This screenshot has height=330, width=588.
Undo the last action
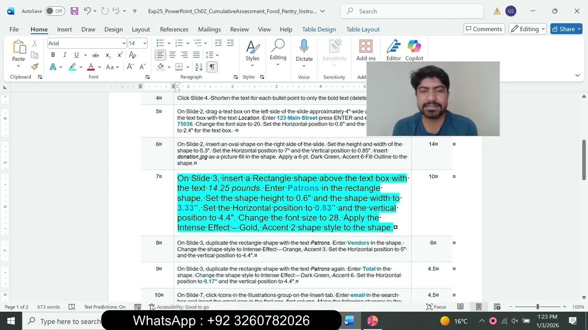coord(87,11)
